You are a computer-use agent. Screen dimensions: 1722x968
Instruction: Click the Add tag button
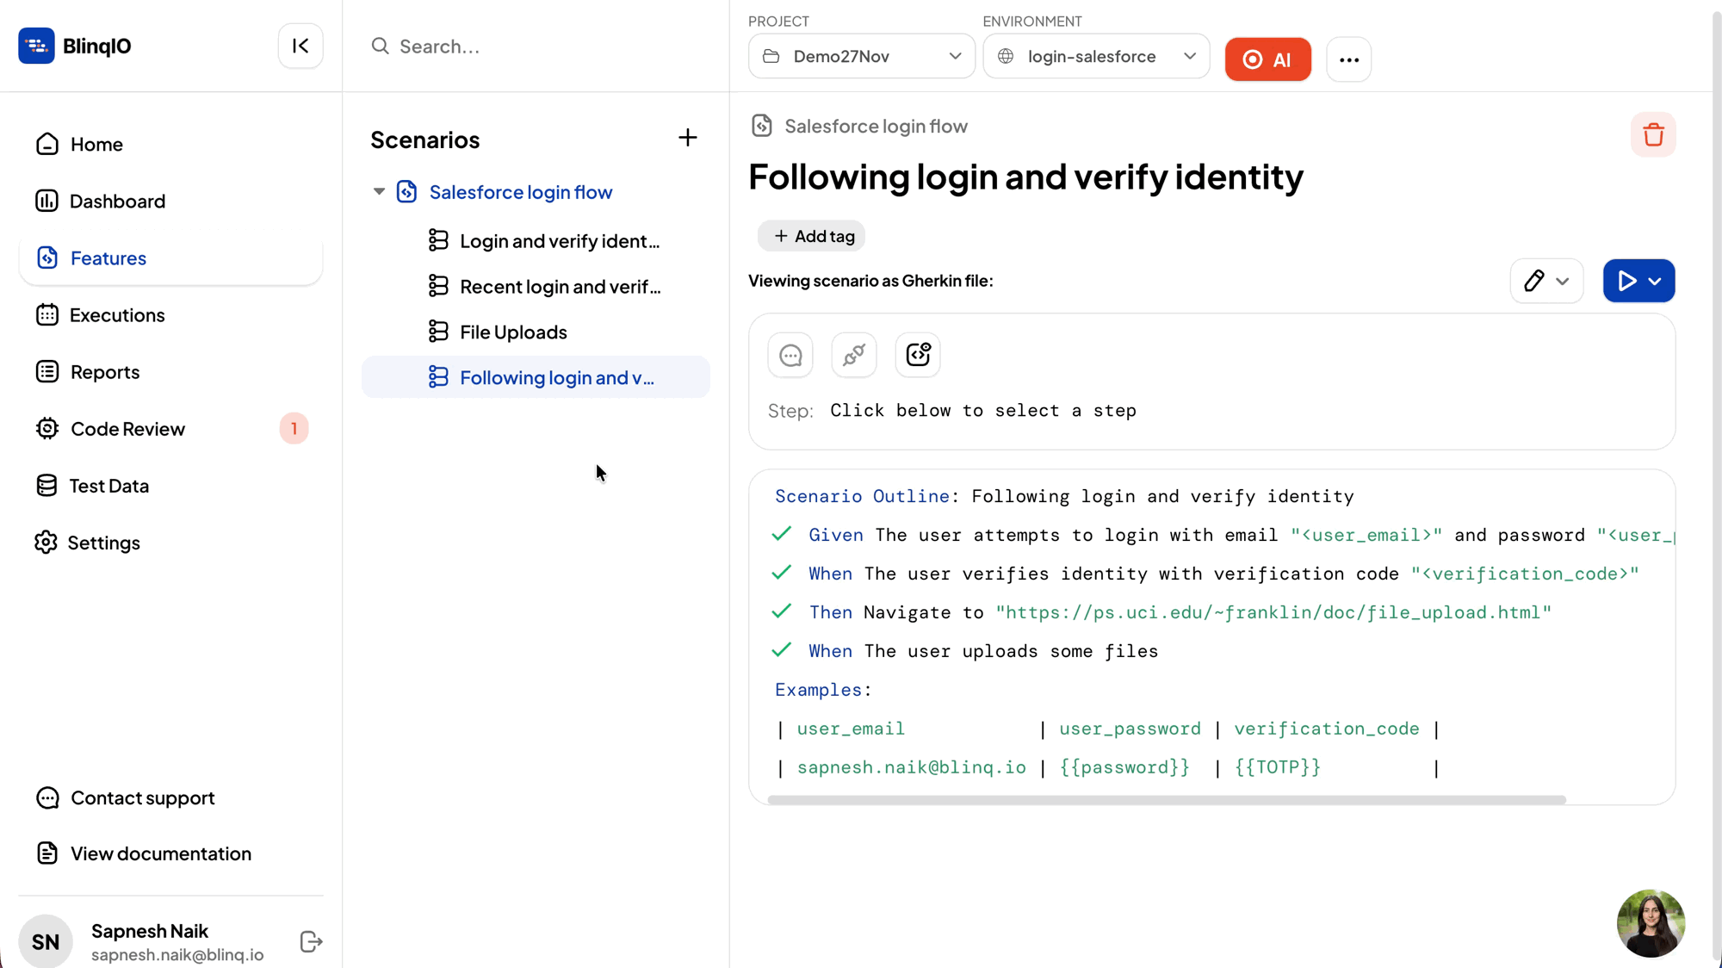click(x=812, y=236)
